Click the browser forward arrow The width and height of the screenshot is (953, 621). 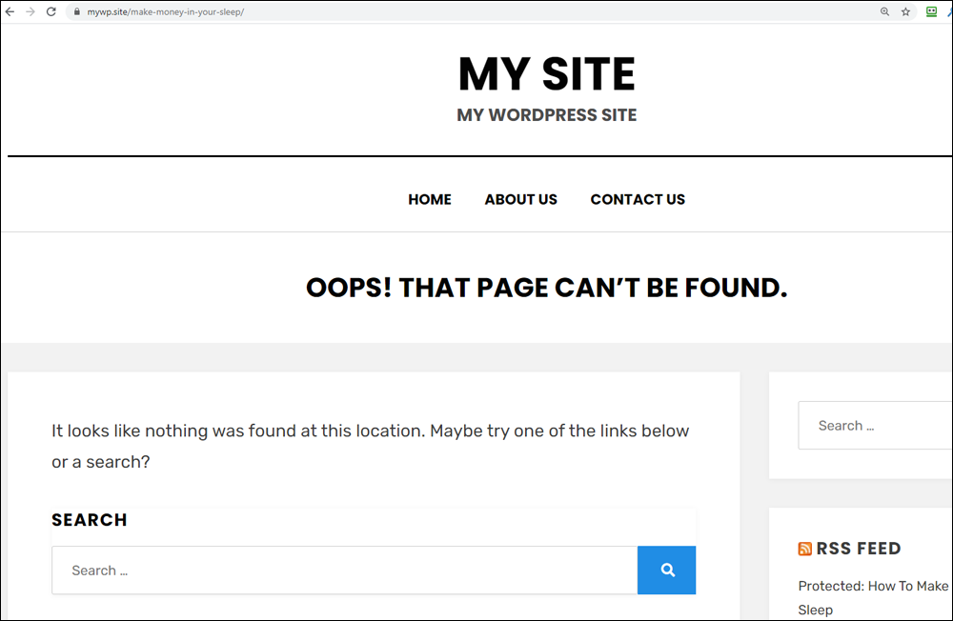(30, 11)
